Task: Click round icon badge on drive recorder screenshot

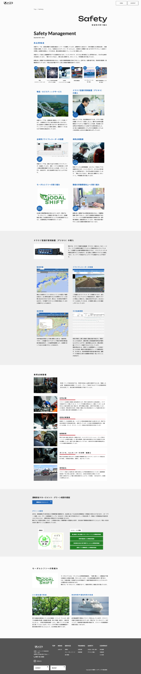Action: pos(39,159)
